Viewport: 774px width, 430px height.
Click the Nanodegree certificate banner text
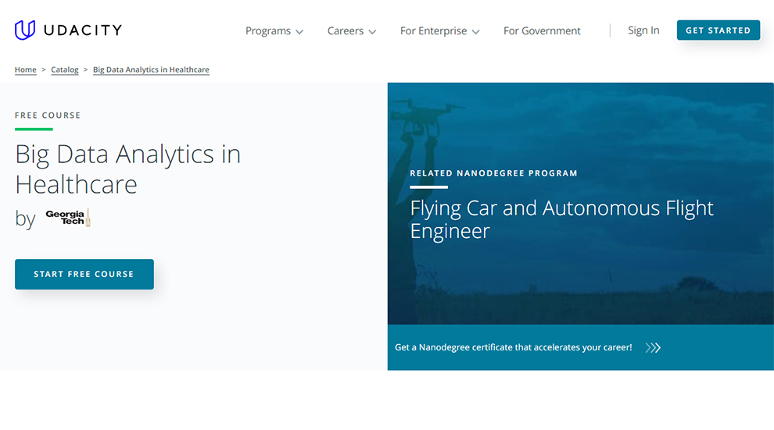click(514, 347)
